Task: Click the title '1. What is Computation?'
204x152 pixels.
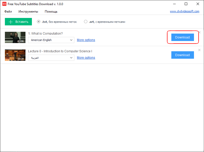Action: [46, 33]
